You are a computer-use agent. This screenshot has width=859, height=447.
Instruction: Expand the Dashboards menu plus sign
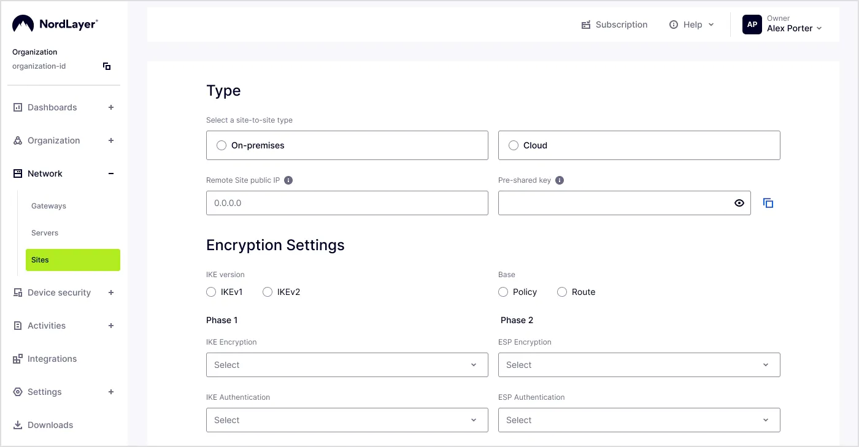[x=111, y=107]
